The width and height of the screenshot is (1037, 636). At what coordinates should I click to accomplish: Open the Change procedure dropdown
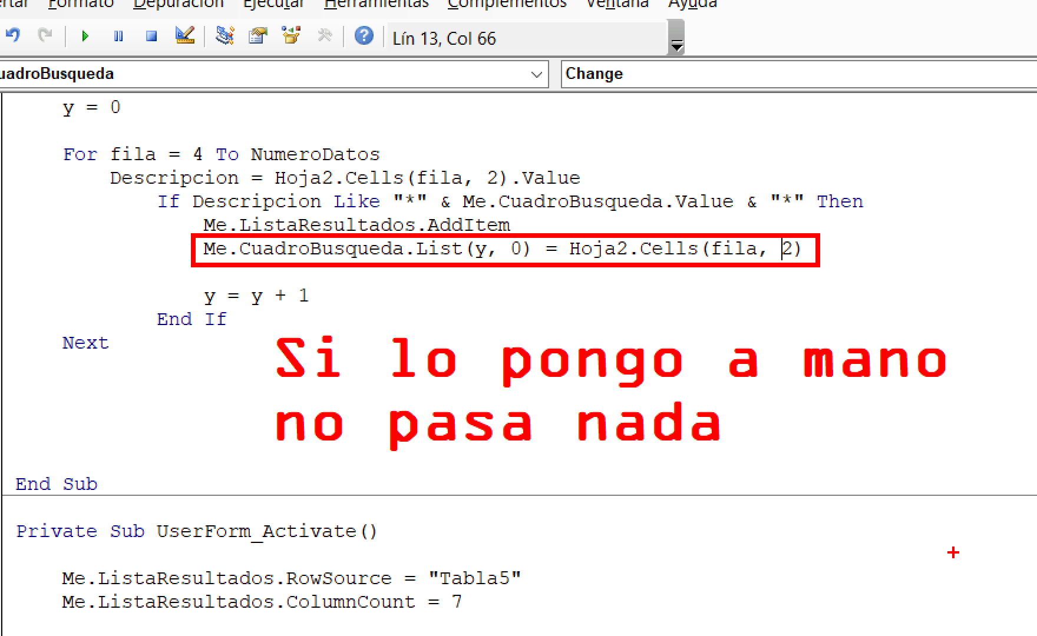coord(799,74)
